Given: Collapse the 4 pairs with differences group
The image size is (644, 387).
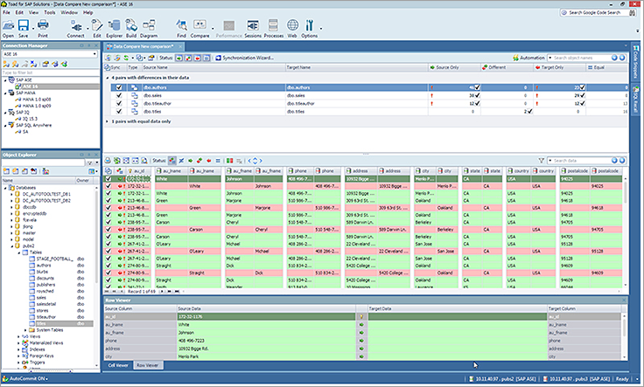Looking at the screenshot, I should click(108, 78).
